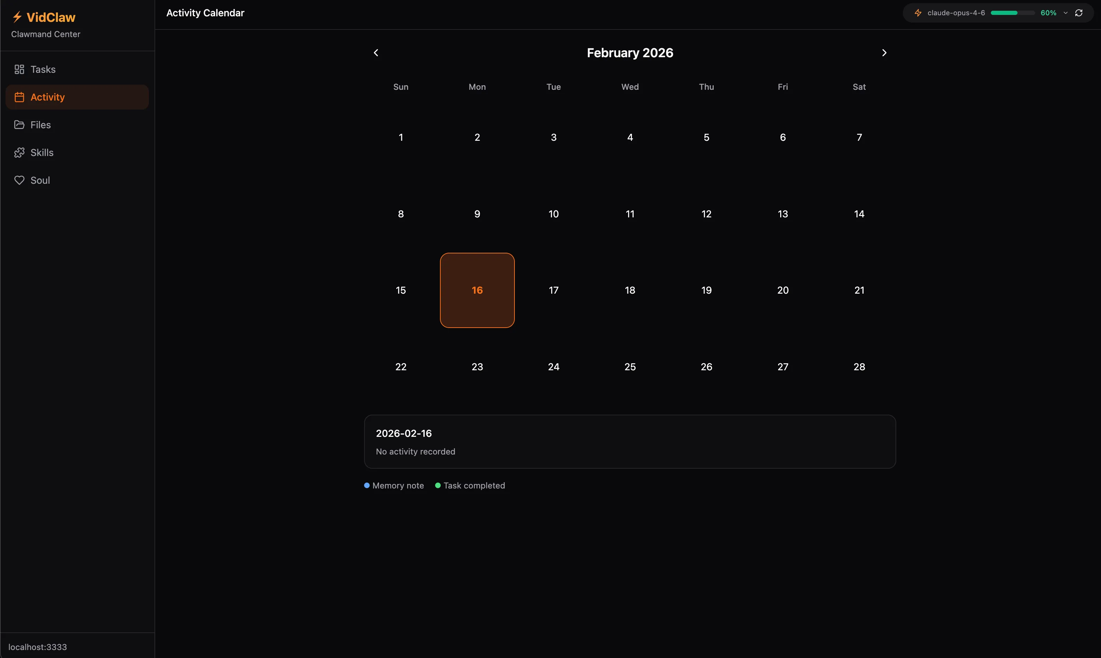Image resolution: width=1101 pixels, height=658 pixels.
Task: Select the Skills puzzle-piece icon
Action: (x=19, y=152)
